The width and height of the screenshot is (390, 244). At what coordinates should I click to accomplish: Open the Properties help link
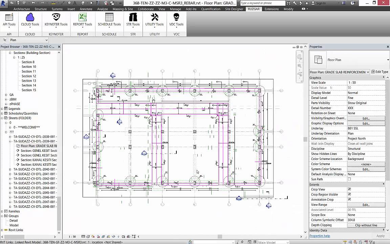coord(320,236)
